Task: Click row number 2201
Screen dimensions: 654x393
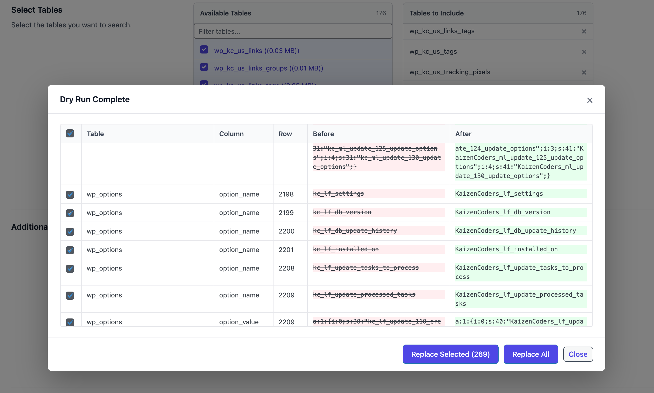Action: (x=286, y=250)
